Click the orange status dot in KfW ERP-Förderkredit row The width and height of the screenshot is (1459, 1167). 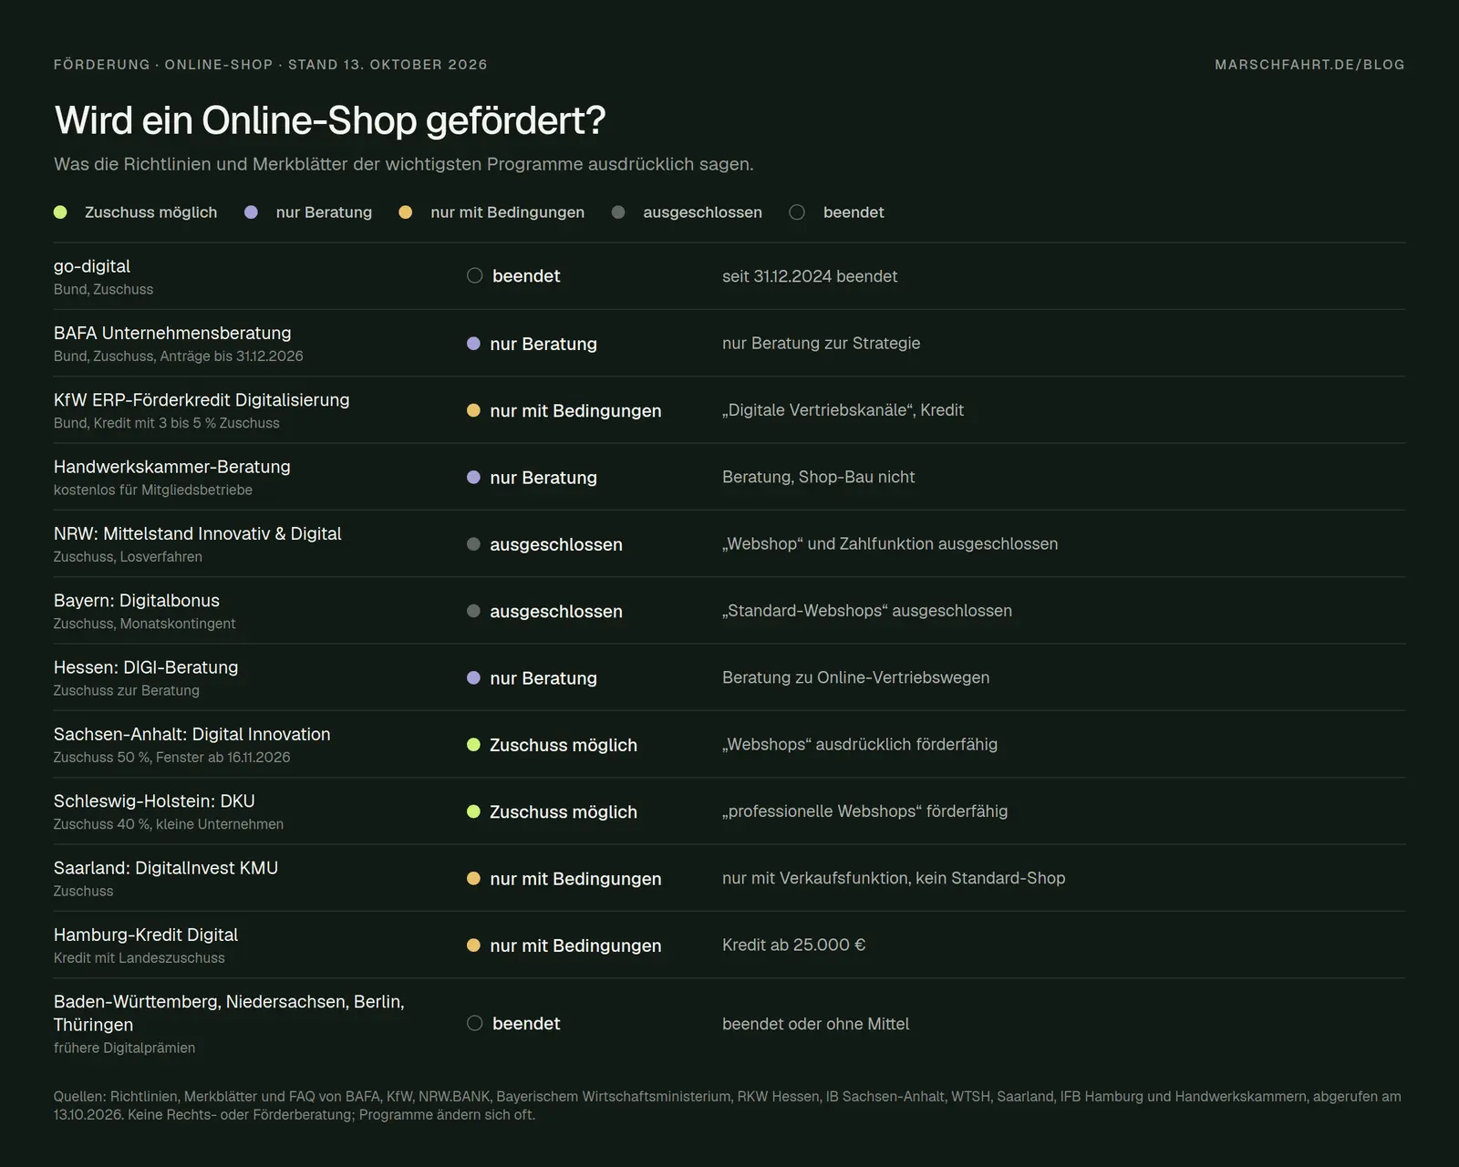pyautogui.click(x=473, y=410)
